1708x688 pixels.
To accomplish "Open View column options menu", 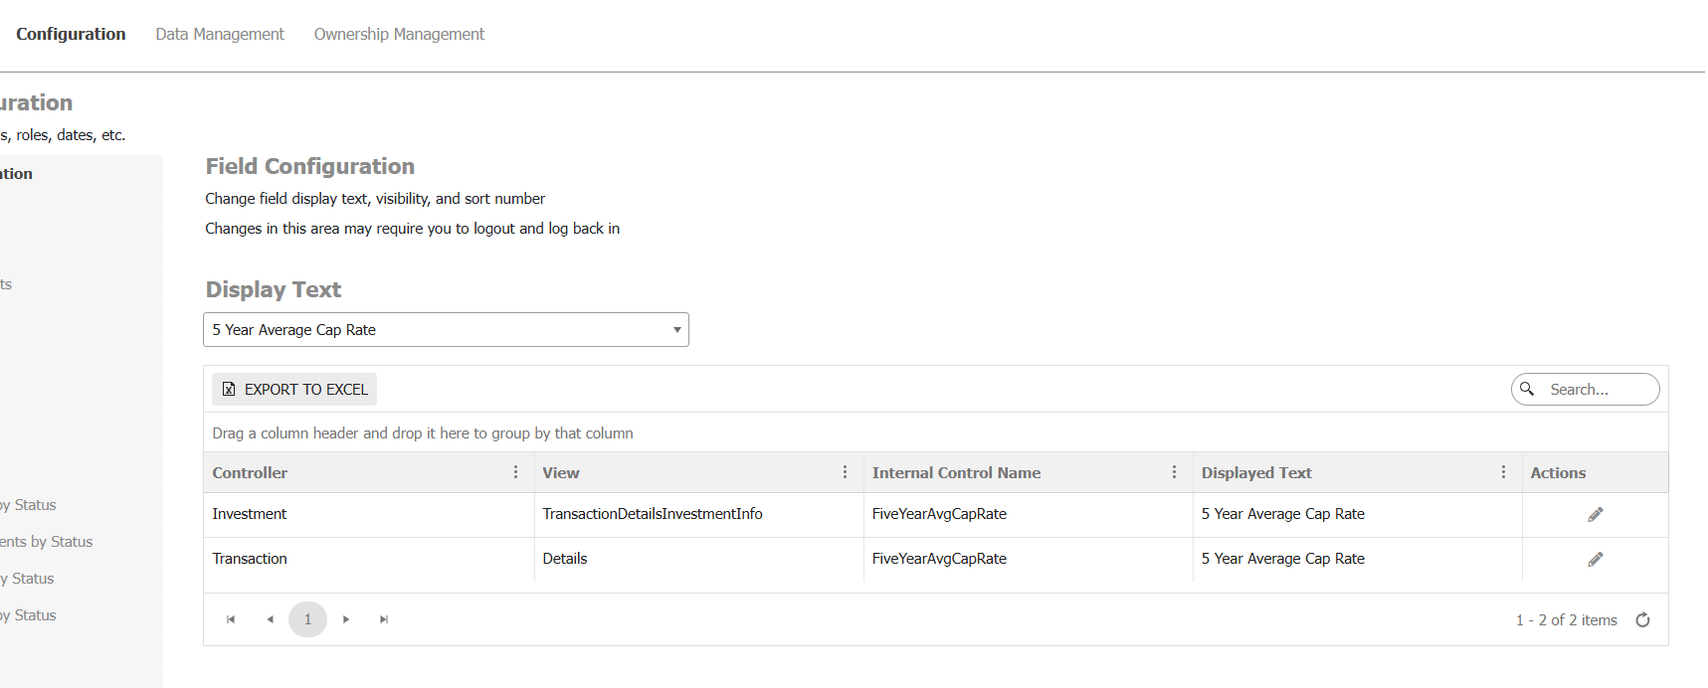I will 845,472.
